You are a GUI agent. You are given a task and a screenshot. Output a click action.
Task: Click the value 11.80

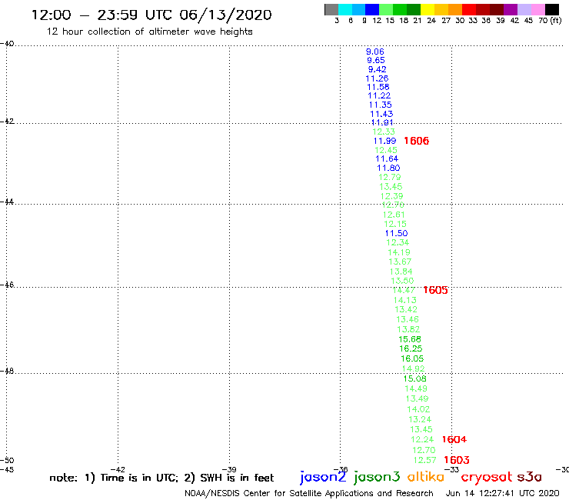(388, 168)
